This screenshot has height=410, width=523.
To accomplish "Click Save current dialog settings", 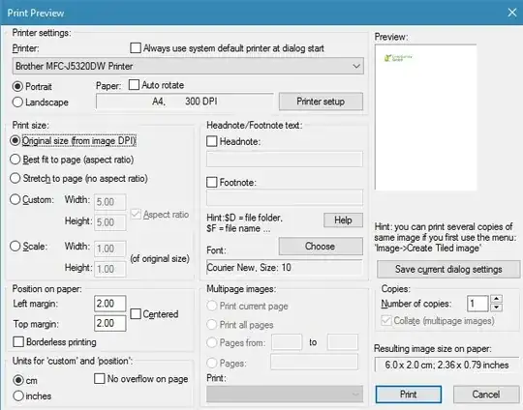I will coord(448,269).
